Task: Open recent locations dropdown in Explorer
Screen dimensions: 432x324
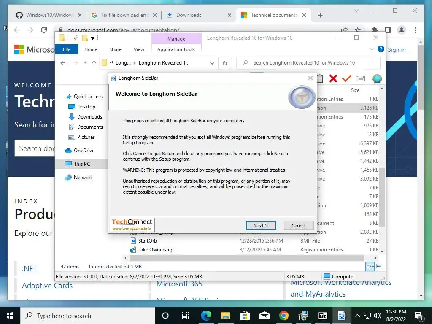Action: (x=85, y=63)
